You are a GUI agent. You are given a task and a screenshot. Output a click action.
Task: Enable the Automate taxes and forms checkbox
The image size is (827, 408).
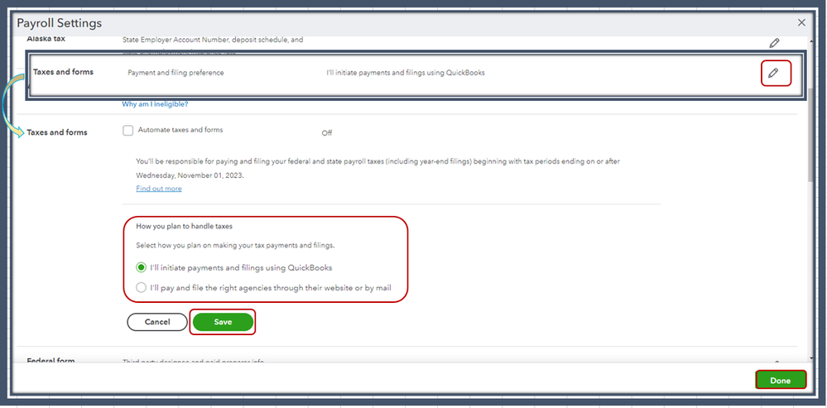click(x=127, y=131)
